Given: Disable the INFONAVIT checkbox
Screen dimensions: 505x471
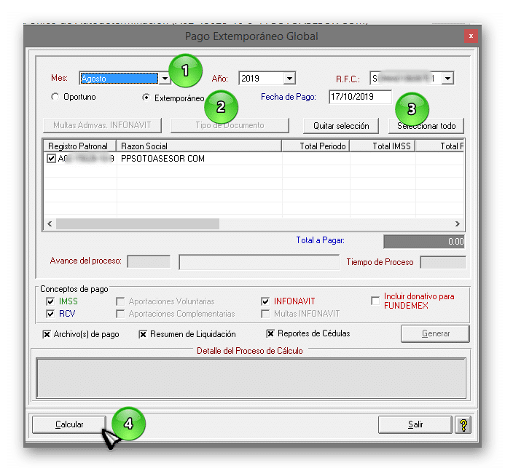Looking at the screenshot, I should click(x=266, y=301).
